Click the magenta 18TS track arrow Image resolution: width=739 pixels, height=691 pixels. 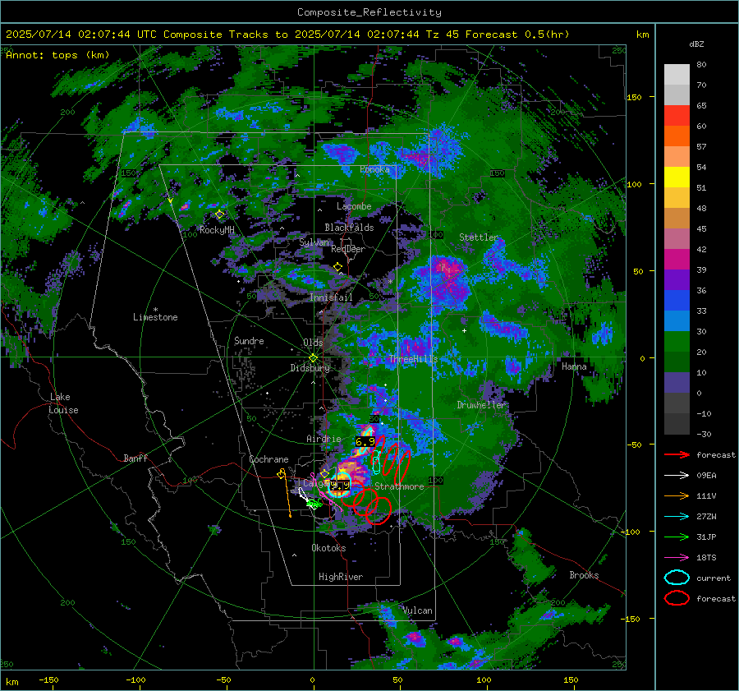pyautogui.click(x=677, y=558)
